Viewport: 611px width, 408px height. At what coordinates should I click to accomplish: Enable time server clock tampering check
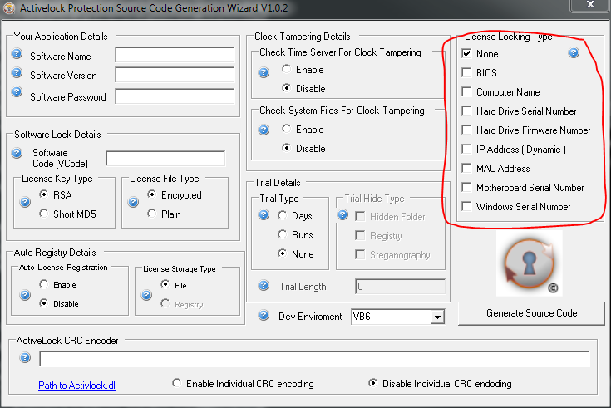(x=287, y=69)
